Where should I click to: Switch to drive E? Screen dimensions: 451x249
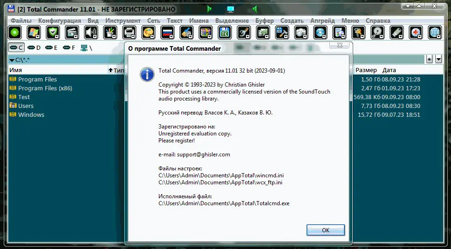(51, 47)
